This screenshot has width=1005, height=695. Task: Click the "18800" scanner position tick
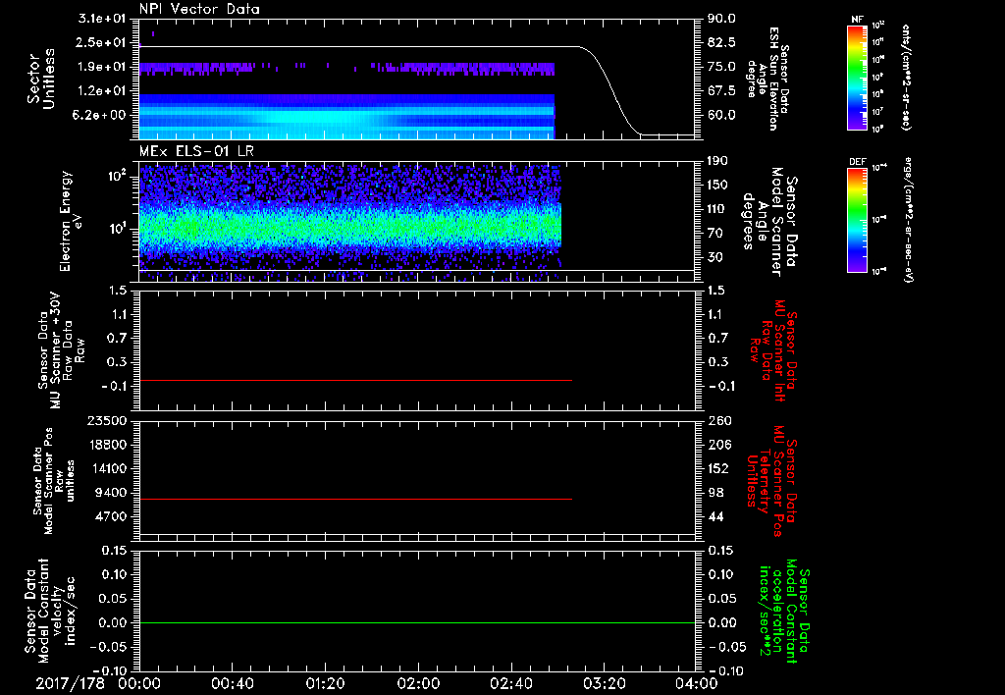[x=108, y=445]
